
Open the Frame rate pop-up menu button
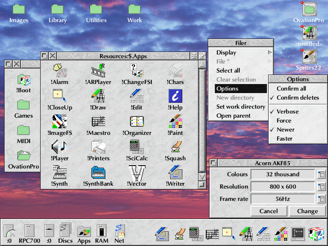point(321,199)
